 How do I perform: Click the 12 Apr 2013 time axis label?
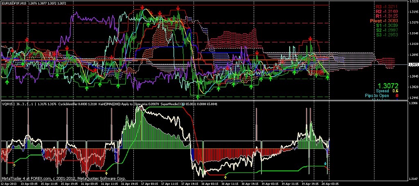[9, 184]
